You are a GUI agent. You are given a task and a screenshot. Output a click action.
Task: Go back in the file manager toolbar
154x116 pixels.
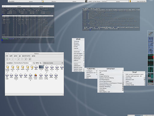[7, 59]
